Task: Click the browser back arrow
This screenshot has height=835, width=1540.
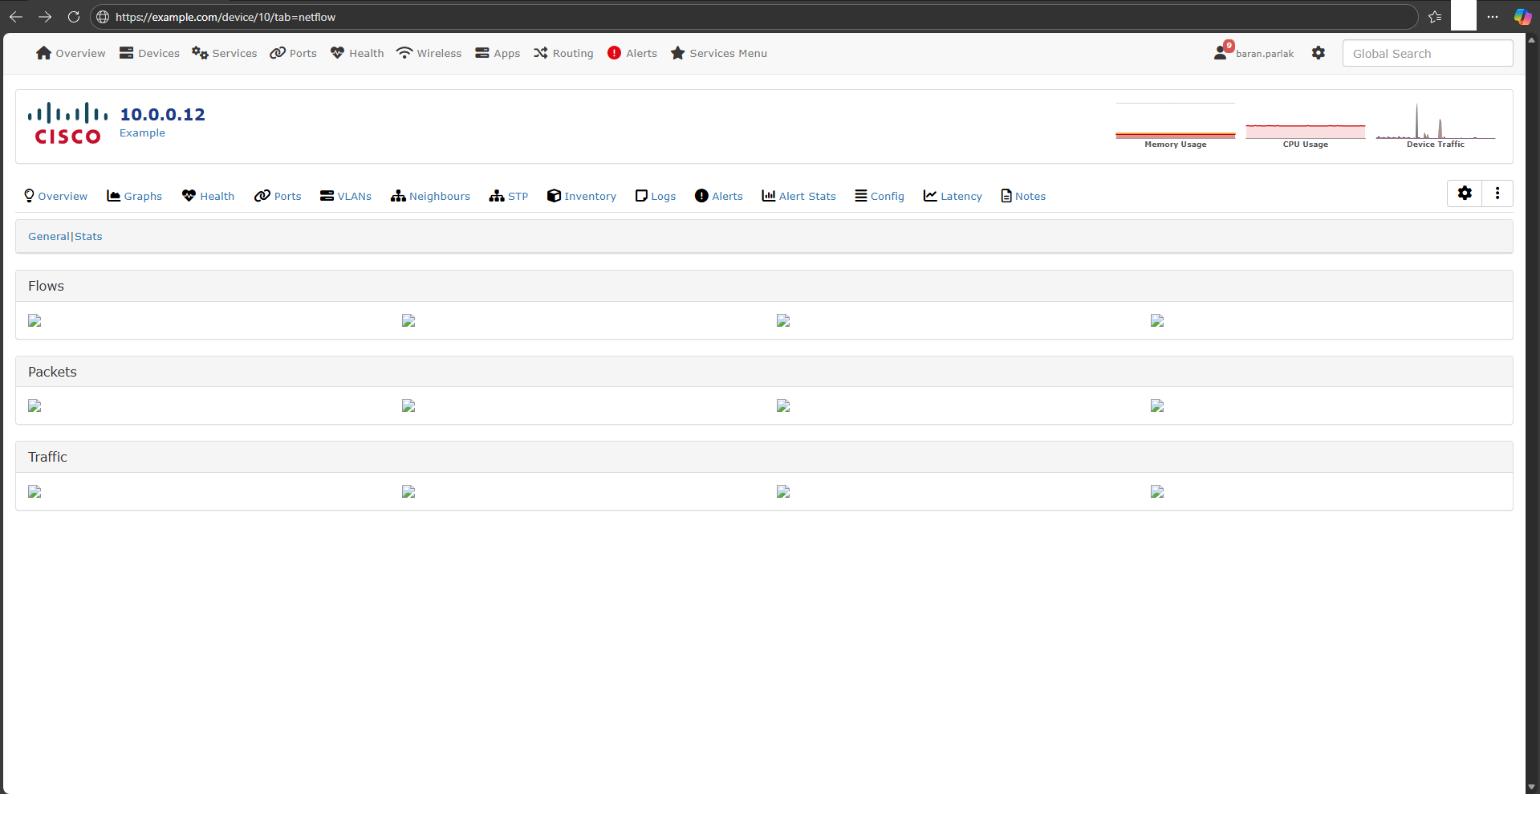Action: tap(16, 17)
